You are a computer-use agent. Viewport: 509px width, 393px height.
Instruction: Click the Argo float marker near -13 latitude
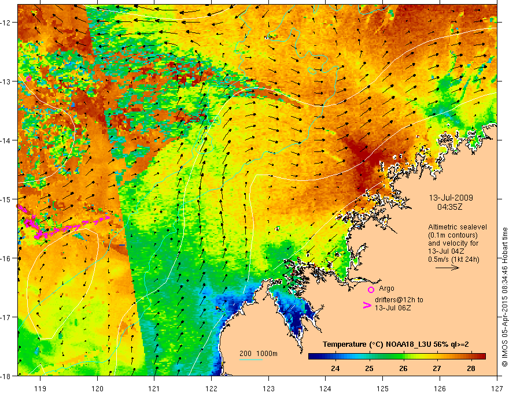point(28,79)
